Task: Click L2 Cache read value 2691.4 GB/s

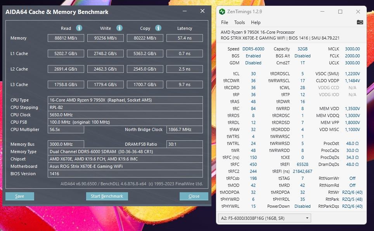Action: 66,69
